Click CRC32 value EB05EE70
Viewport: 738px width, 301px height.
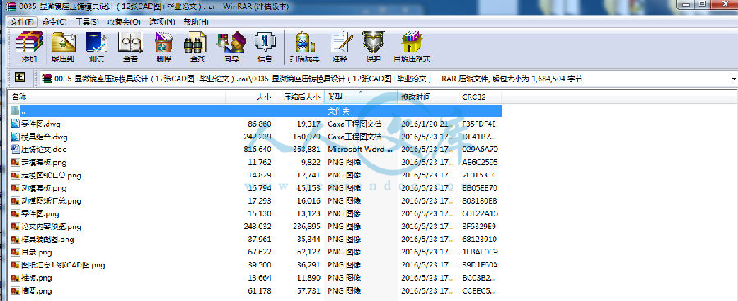click(480, 188)
